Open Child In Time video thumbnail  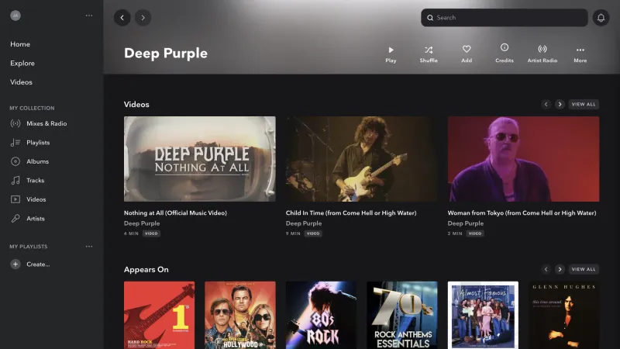tap(361, 159)
